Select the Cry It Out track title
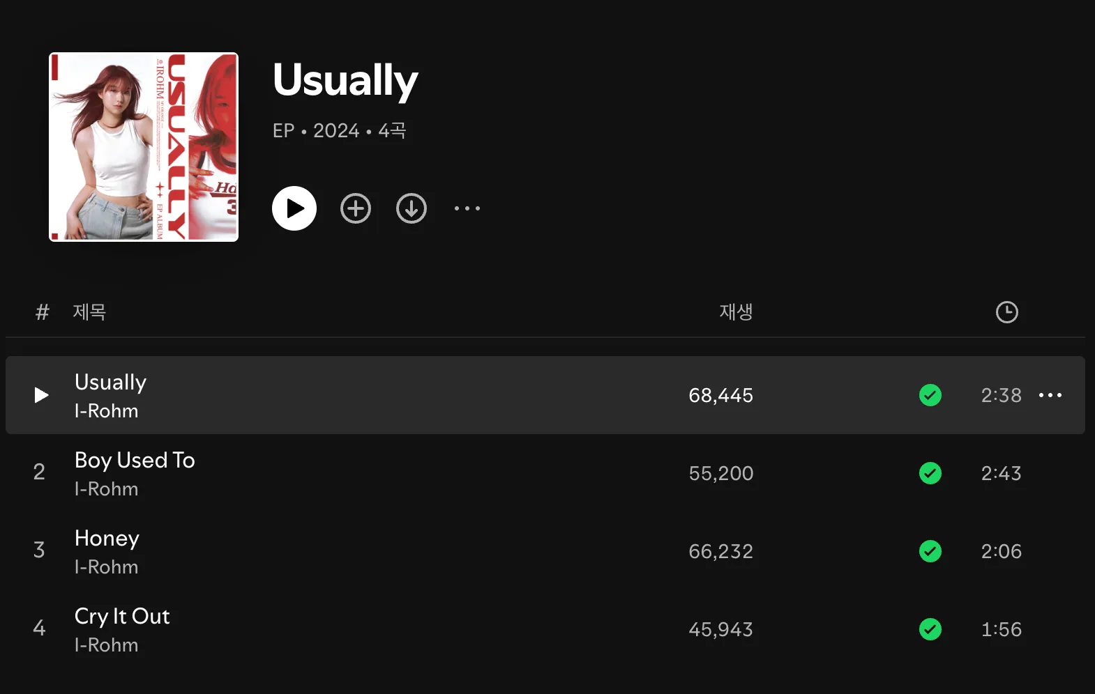This screenshot has height=694, width=1095. (x=122, y=617)
